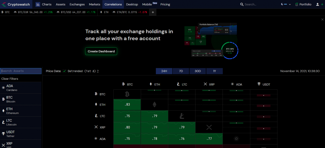Click the ADA column header
Screen dimensions: 325x148
coord(236,84)
